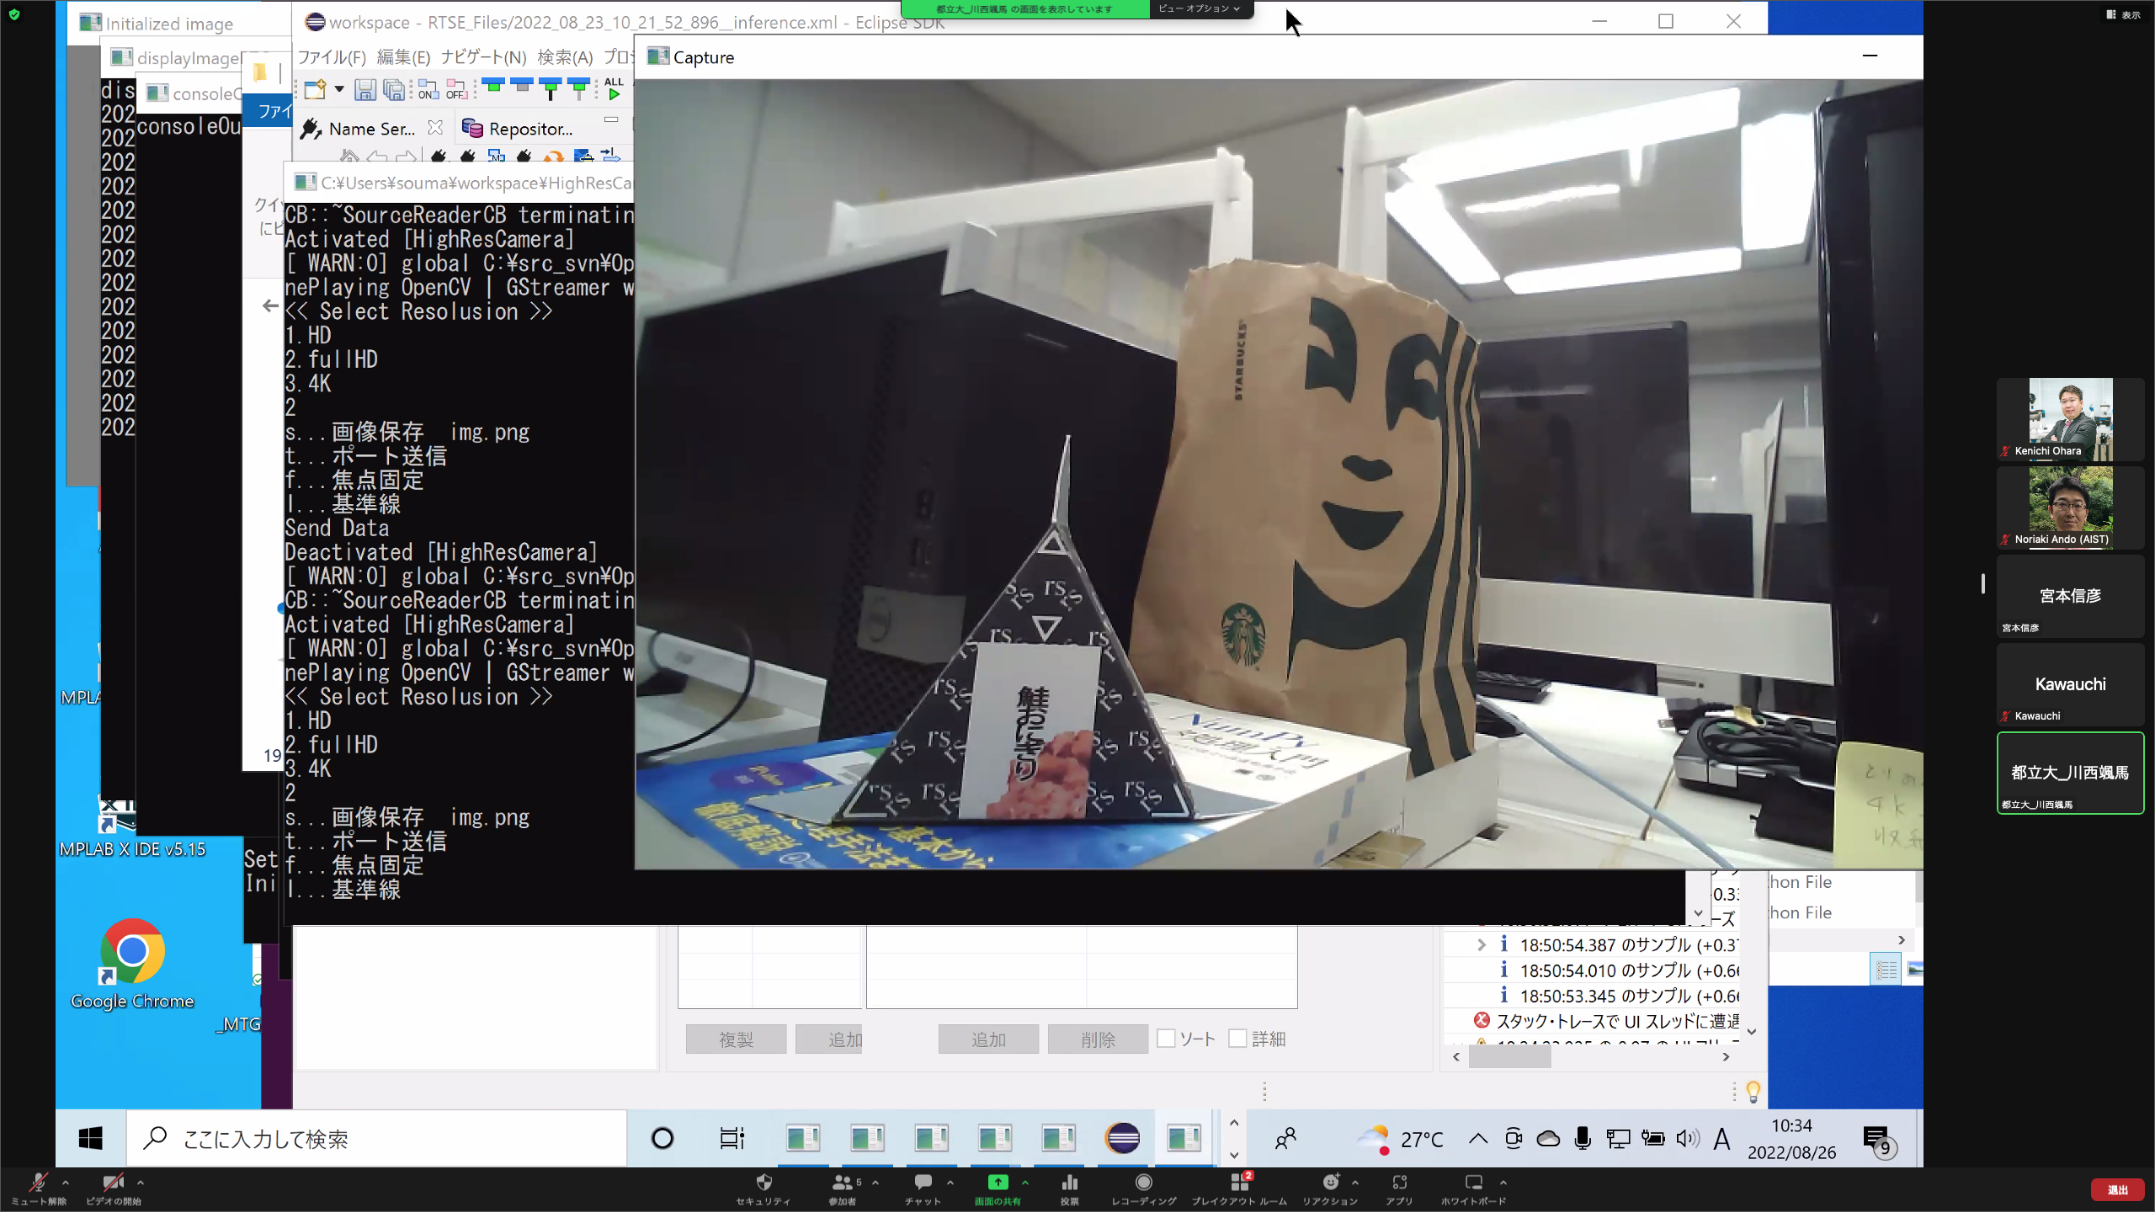Click connector OFF icon in toolbar
The height and width of the screenshot is (1212, 2155).
(x=456, y=90)
